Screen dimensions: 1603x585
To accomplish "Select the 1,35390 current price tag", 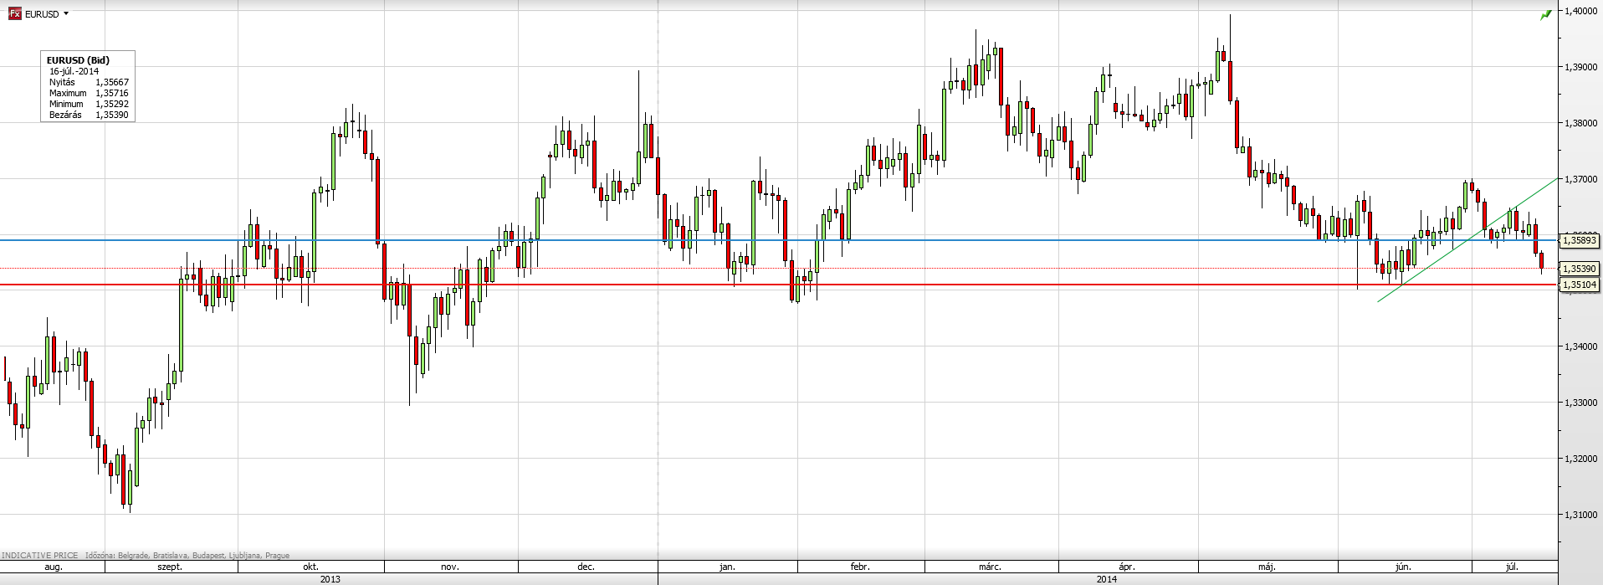I will [x=1580, y=269].
